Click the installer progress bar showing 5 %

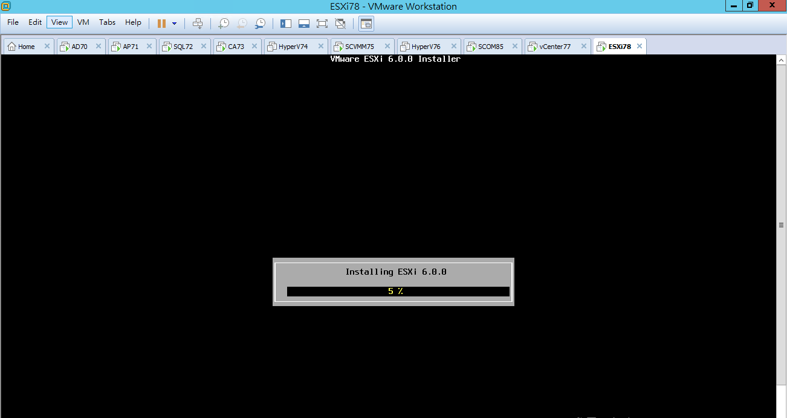(398, 292)
